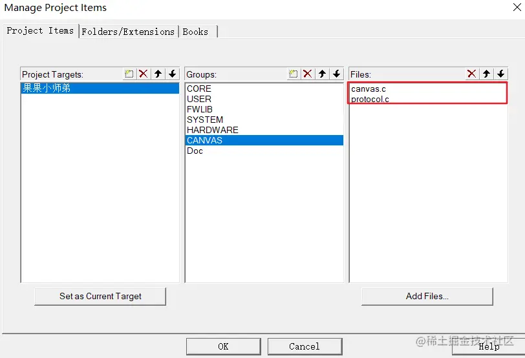Select the FWLIB group
Viewport: 525px width, 358px height.
264,109
